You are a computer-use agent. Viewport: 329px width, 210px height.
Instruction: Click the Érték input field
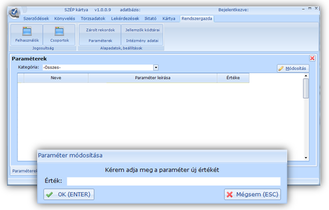(173, 181)
